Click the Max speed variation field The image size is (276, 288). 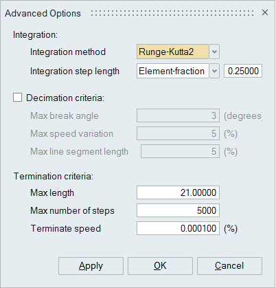(178, 133)
